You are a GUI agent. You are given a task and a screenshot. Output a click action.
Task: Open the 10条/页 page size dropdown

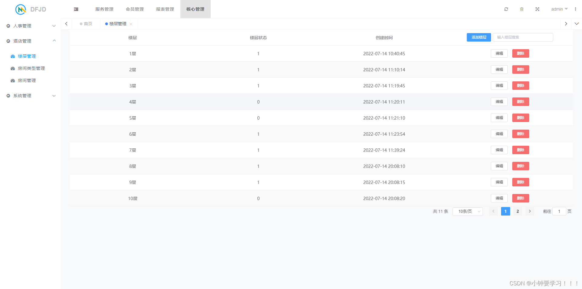(x=467, y=211)
